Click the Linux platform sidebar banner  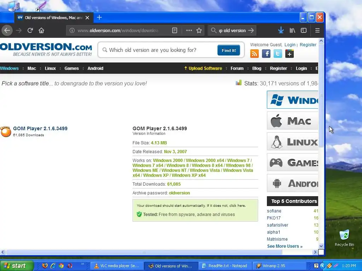pyautogui.click(x=292, y=141)
